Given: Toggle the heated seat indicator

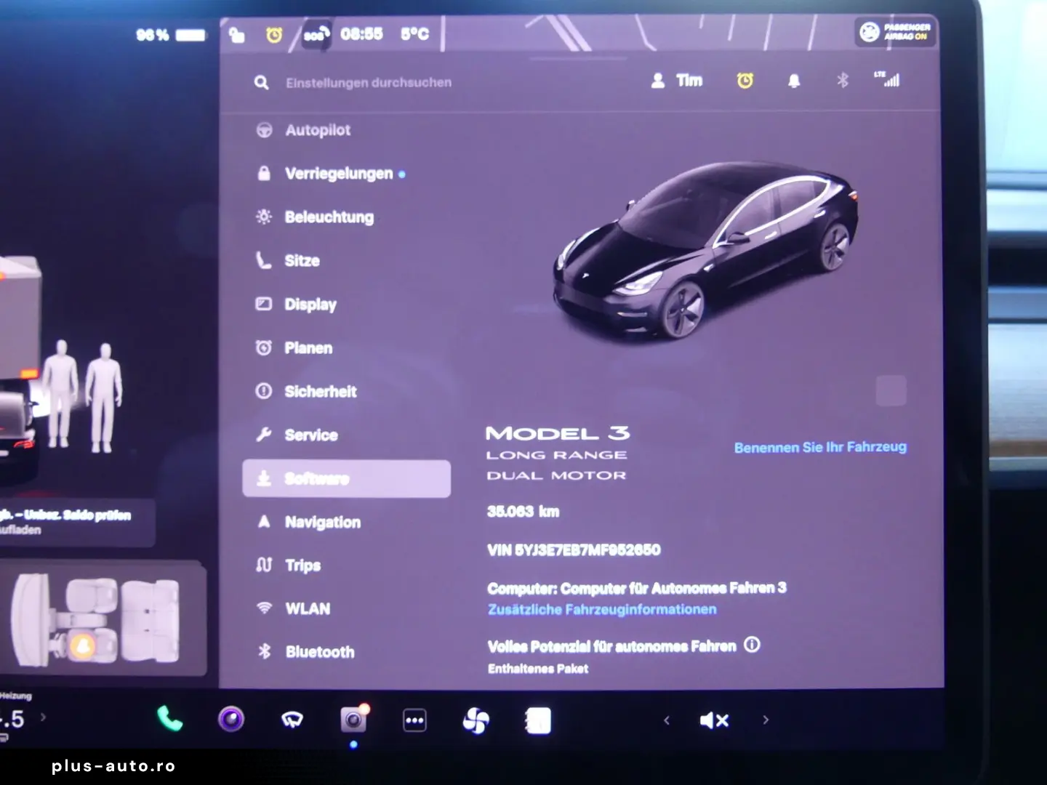Looking at the screenshot, I should point(82,645).
